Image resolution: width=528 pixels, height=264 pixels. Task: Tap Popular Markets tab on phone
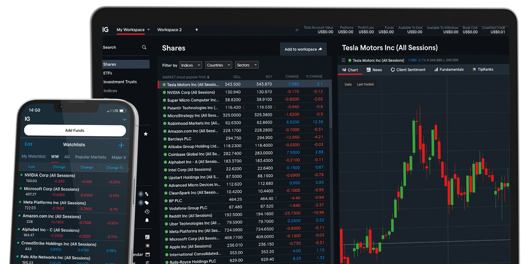pyautogui.click(x=91, y=157)
